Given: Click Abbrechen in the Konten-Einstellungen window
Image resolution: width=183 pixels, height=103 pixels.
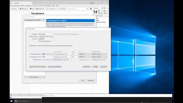Looking at the screenshot, I should 91,80.
